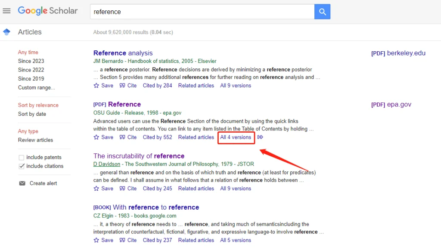Click the All 4 versions link

[236, 137]
